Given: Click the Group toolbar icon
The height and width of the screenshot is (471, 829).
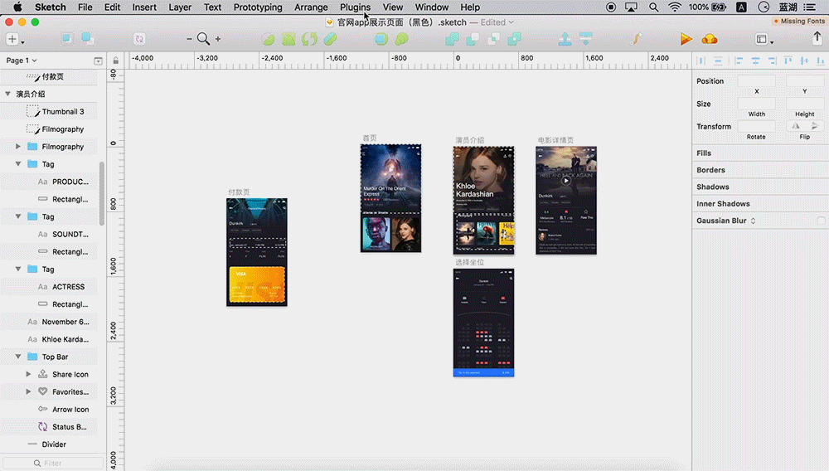Looking at the screenshot, I should pyautogui.click(x=66, y=39).
